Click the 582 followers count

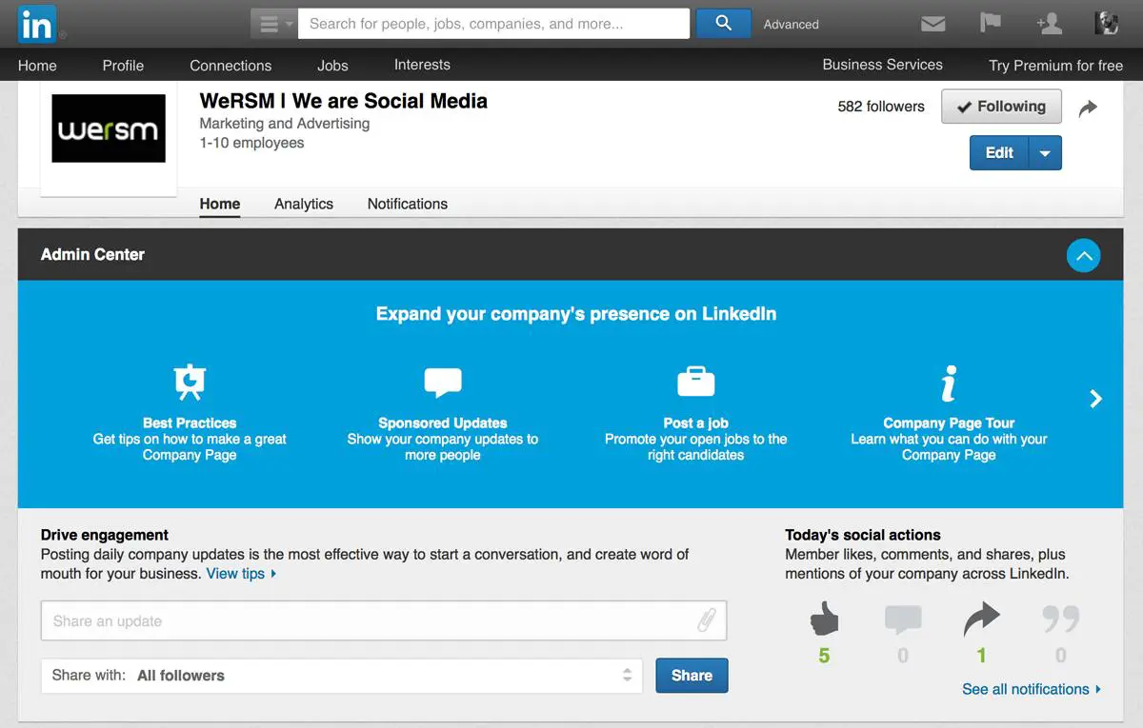pos(881,107)
